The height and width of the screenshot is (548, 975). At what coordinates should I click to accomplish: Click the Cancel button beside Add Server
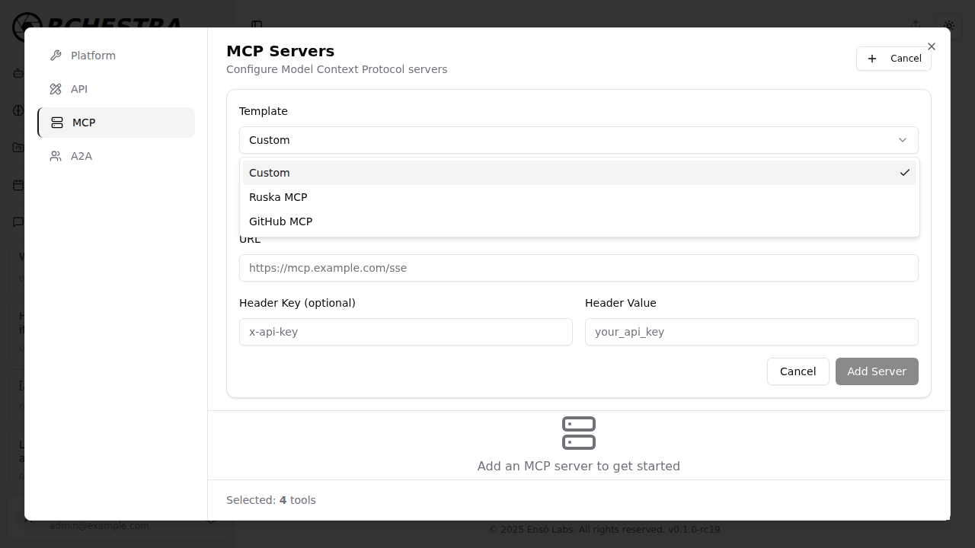798,371
